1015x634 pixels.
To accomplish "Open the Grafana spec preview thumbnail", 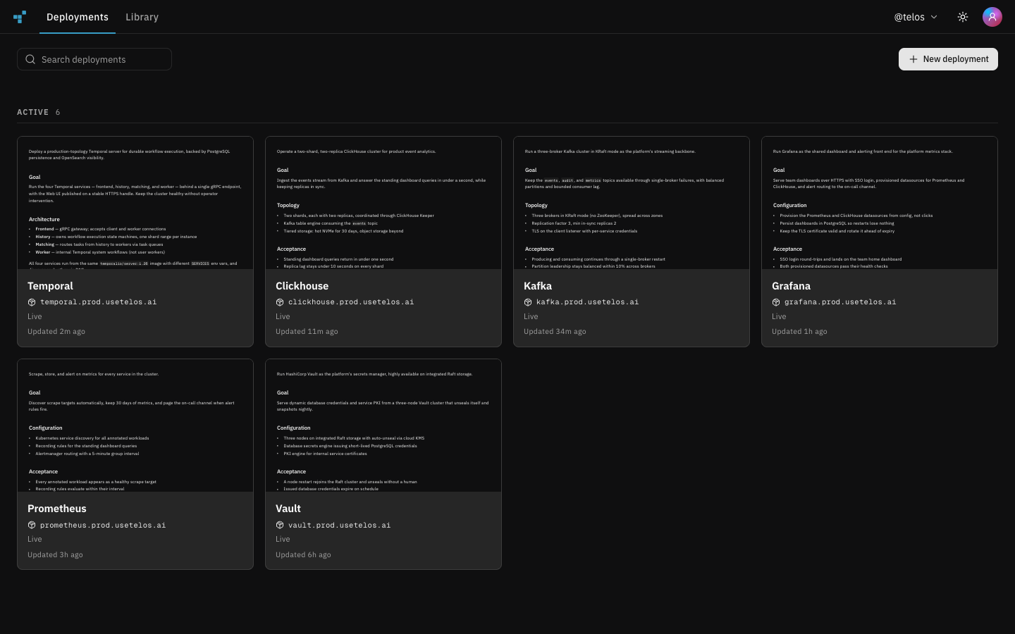I will [x=880, y=203].
